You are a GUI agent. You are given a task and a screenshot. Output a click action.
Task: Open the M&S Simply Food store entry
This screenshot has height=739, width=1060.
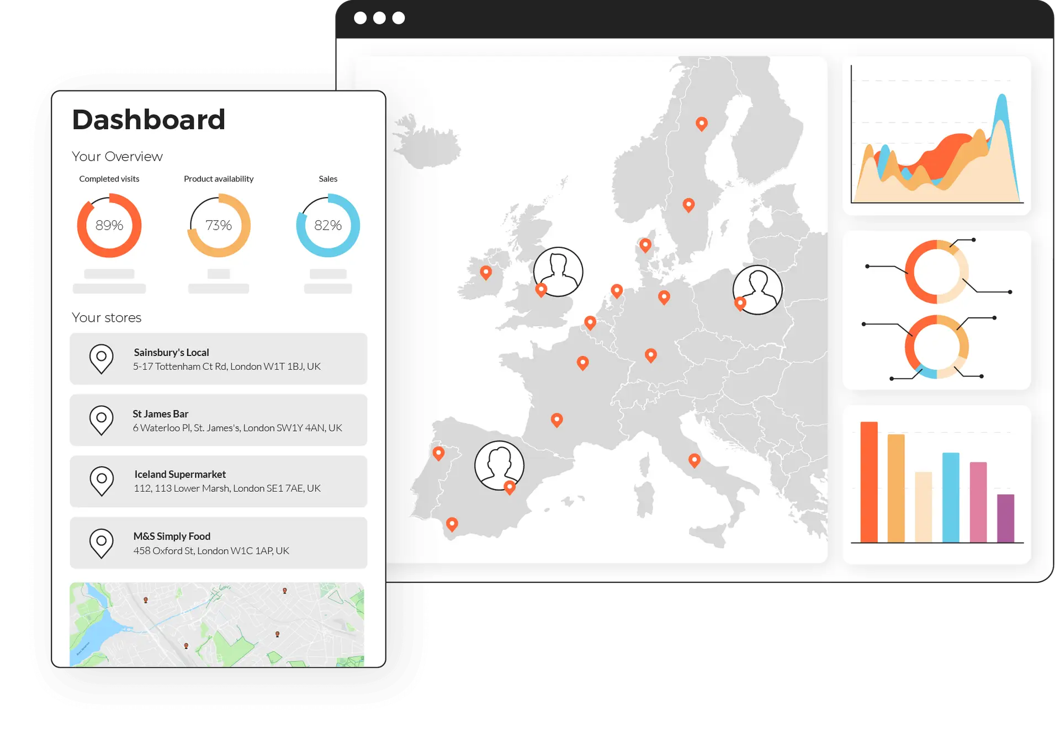219,543
